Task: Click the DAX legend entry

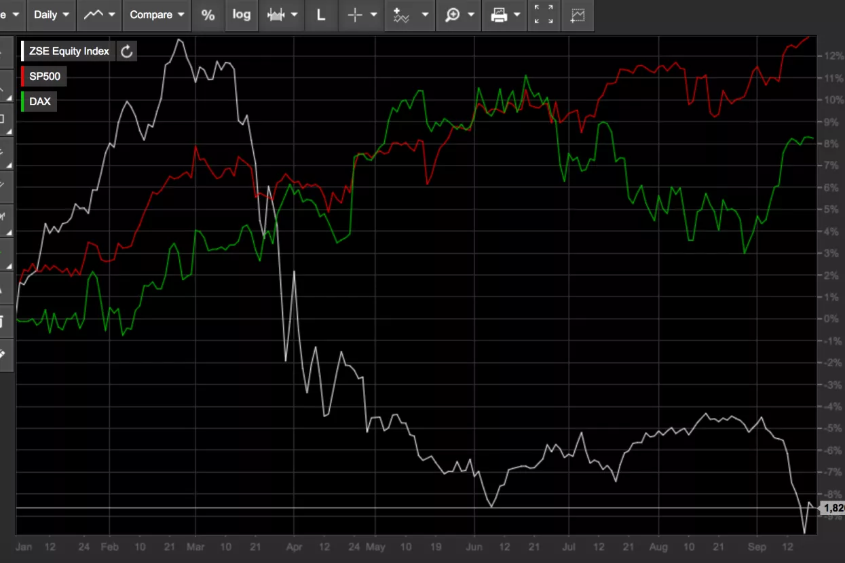Action: pyautogui.click(x=39, y=102)
